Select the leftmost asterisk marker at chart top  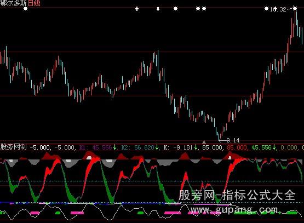[x=25, y=9]
